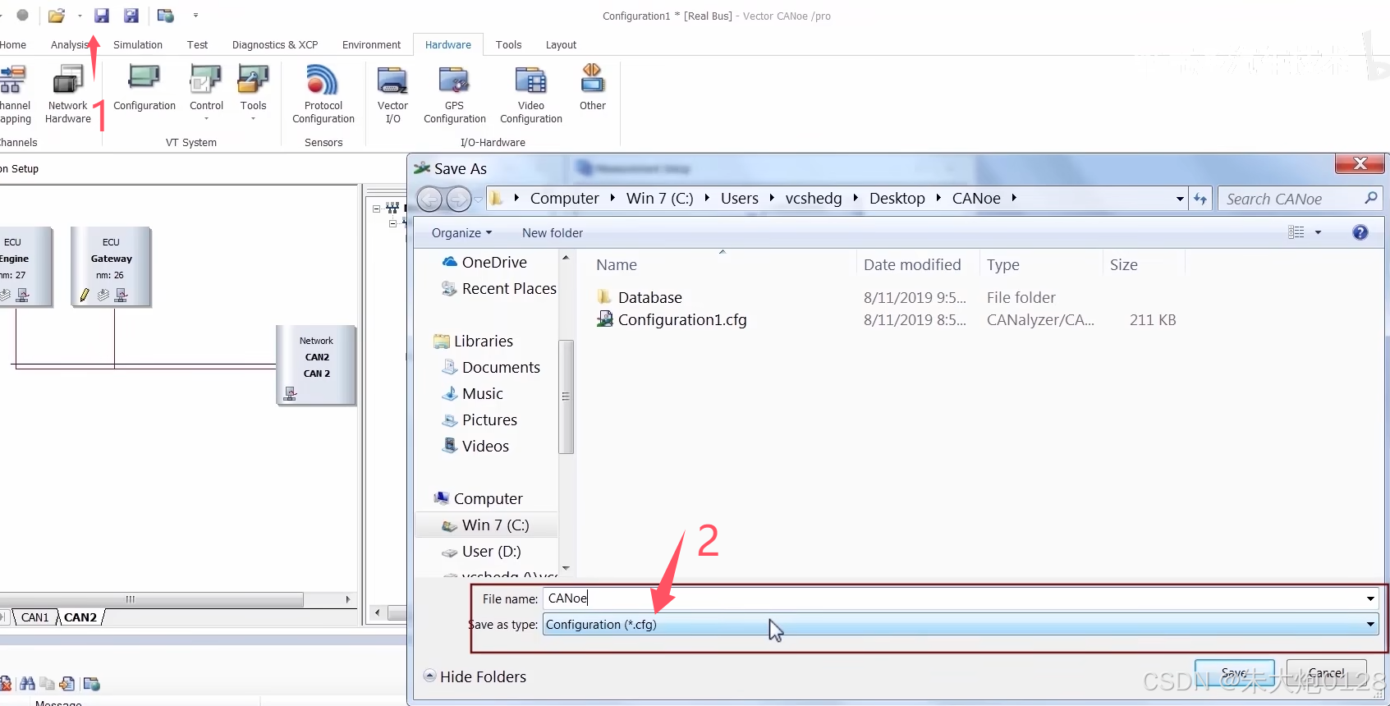Click the navigation pane vertical scrollbar
Viewport: 1390px width, 706px height.
point(566,396)
